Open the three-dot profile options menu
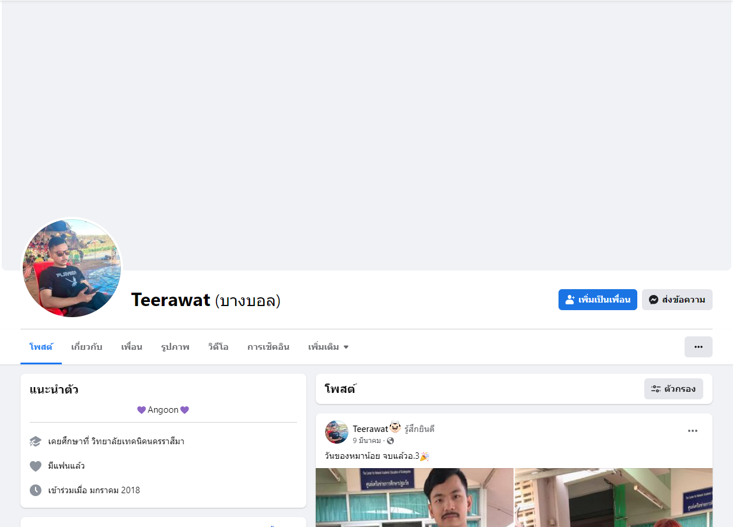733x527 pixels. (x=699, y=347)
